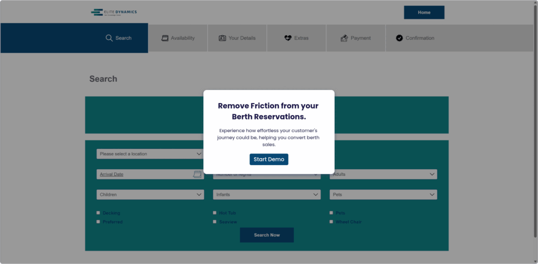Check the Hot Tub option

(x=215, y=213)
